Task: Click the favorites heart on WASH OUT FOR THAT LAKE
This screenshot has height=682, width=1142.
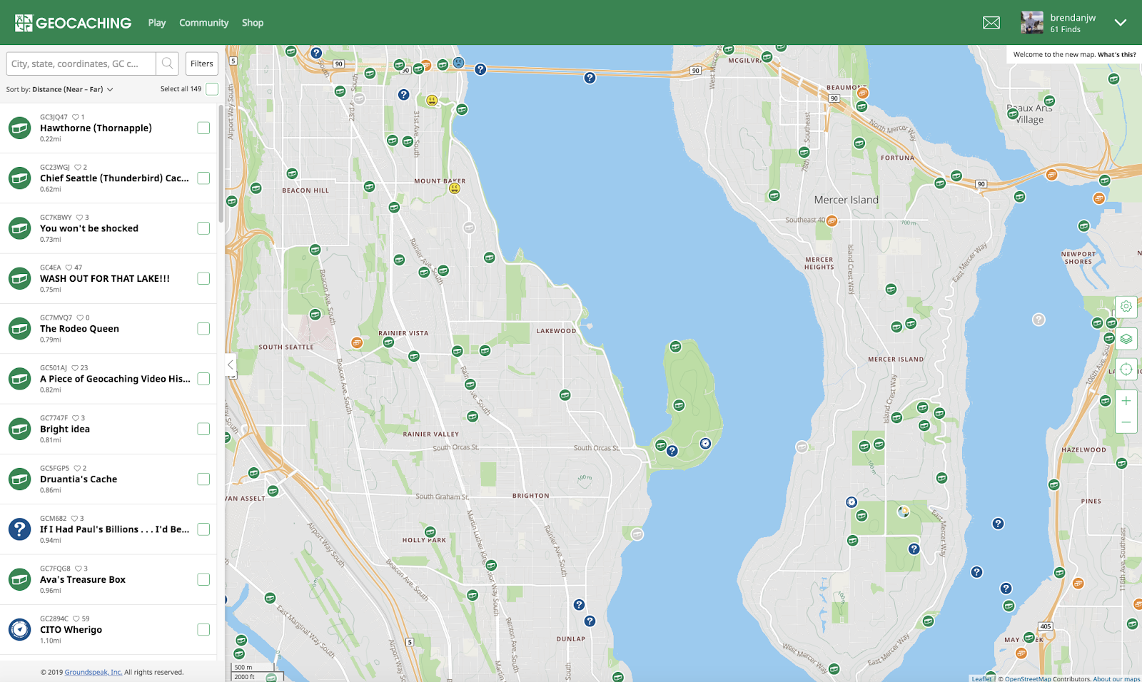Action: [69, 268]
